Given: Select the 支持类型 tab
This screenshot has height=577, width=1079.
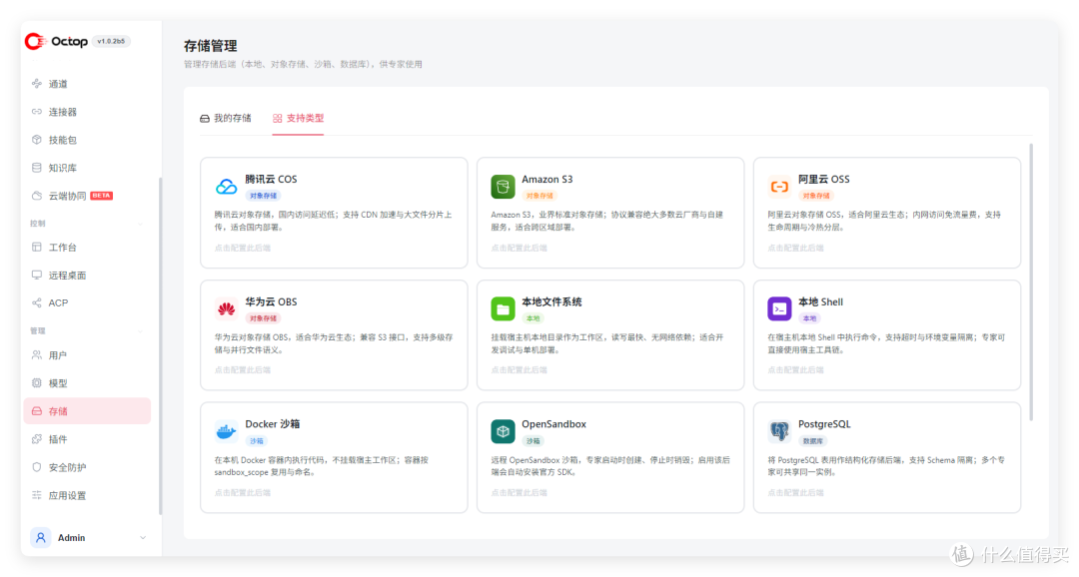Looking at the screenshot, I should (298, 118).
